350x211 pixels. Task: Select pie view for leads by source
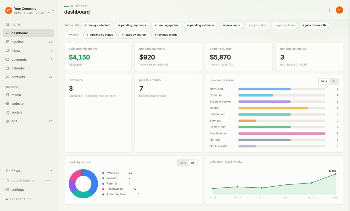coord(192,163)
